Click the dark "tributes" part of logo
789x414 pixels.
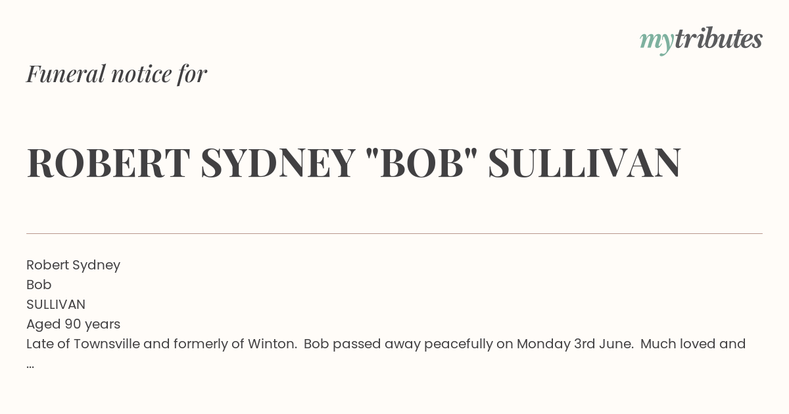(719, 38)
